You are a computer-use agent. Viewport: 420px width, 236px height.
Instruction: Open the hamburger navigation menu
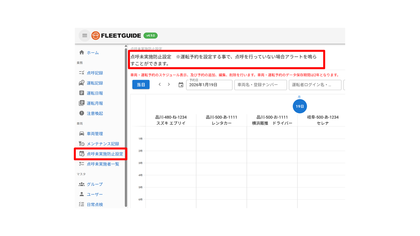[x=85, y=36]
